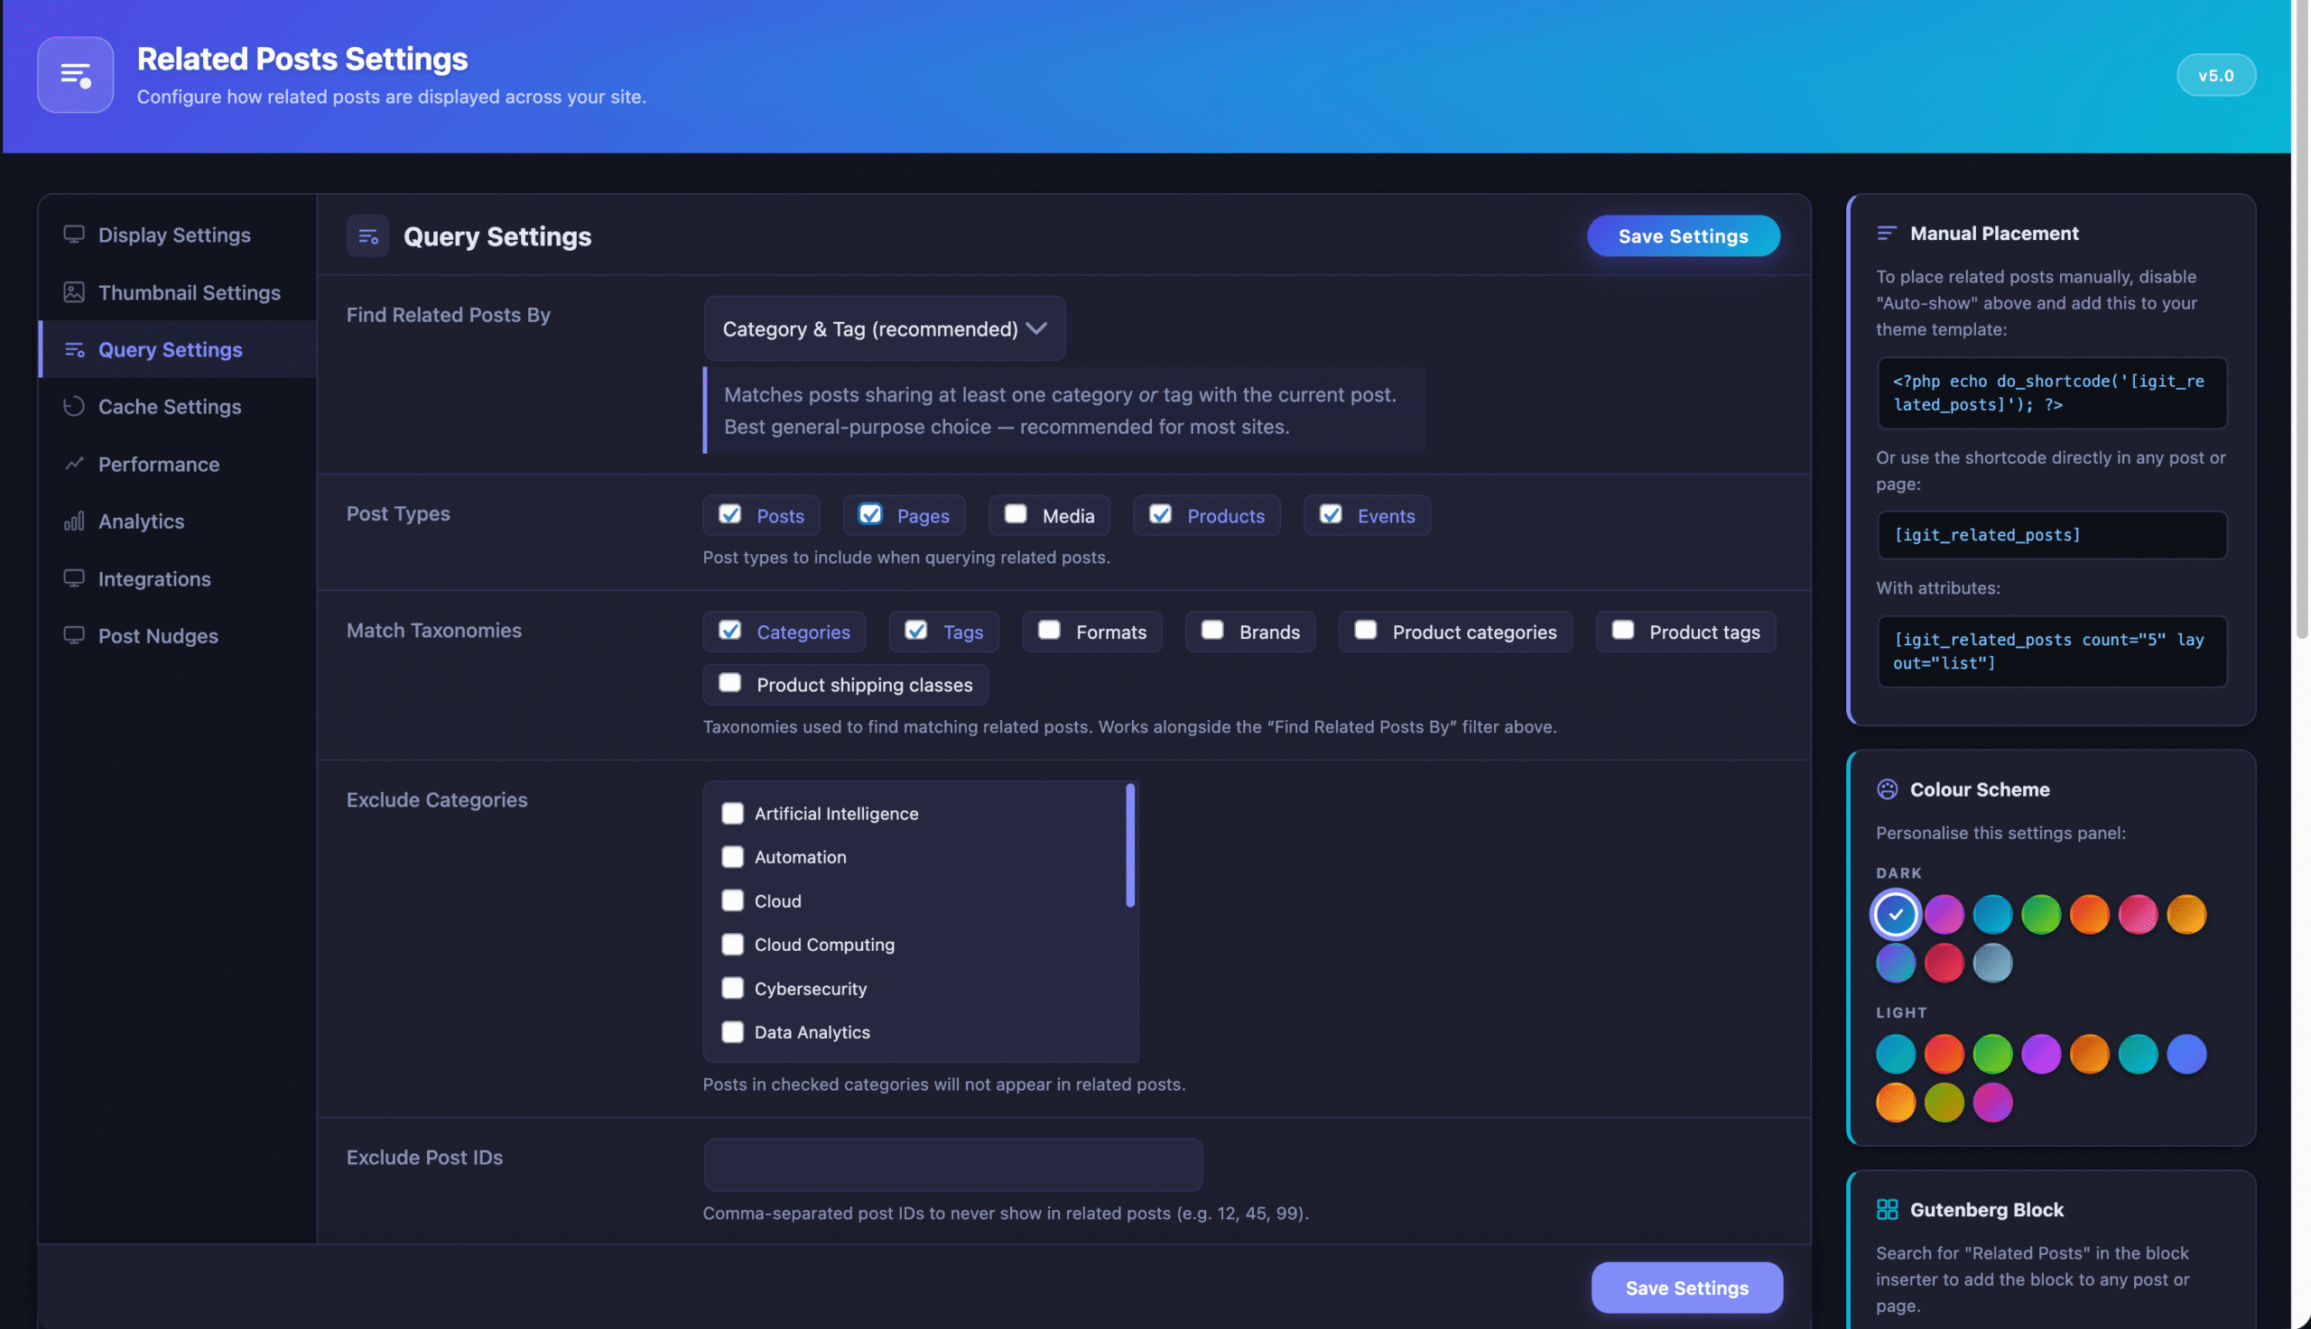This screenshot has width=2311, height=1329.
Task: Click the Integrations sidebar icon
Action: pos(74,578)
